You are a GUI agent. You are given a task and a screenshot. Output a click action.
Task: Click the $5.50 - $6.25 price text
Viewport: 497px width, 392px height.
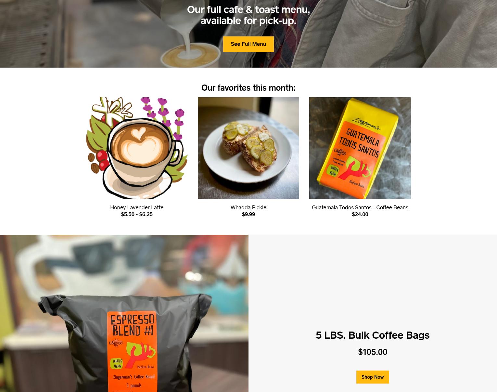pos(137,214)
